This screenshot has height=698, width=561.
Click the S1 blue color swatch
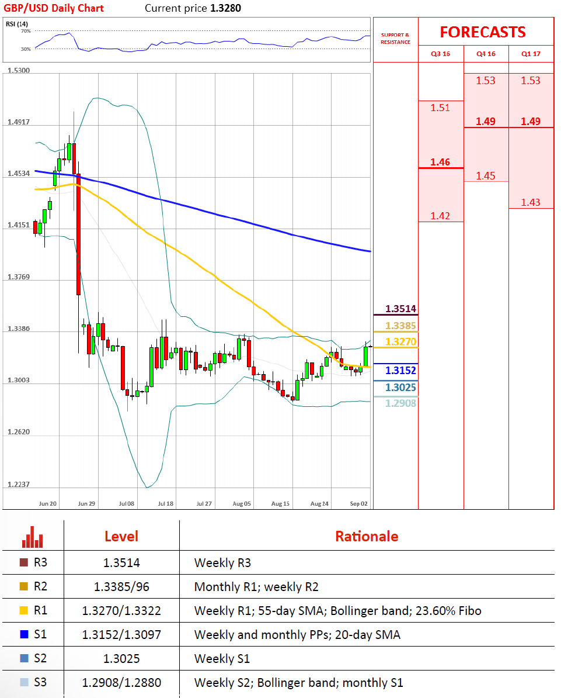[24, 634]
